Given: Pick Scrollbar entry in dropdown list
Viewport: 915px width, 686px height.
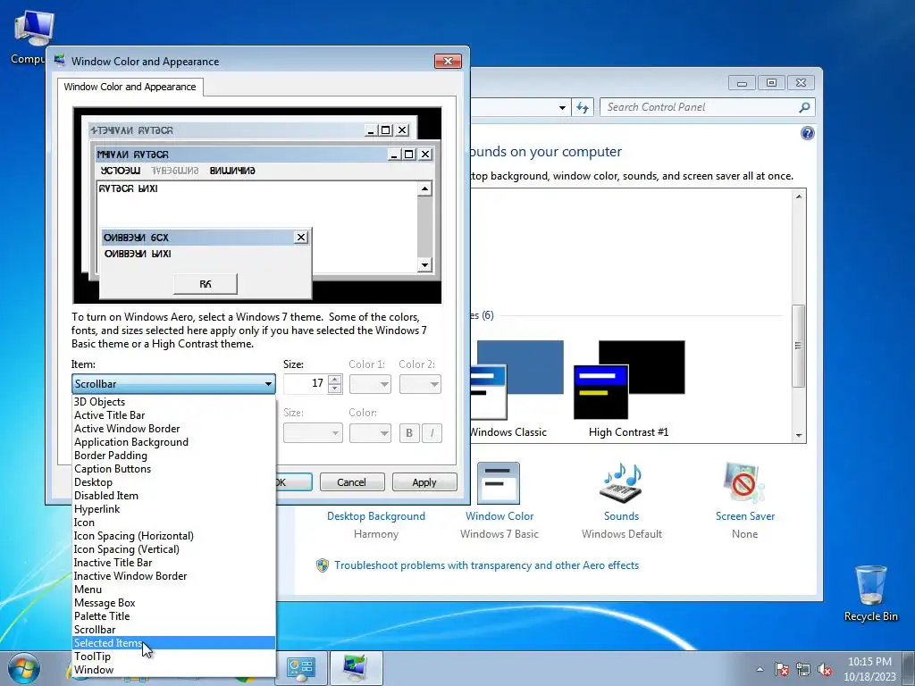Looking at the screenshot, I should pos(174,630).
